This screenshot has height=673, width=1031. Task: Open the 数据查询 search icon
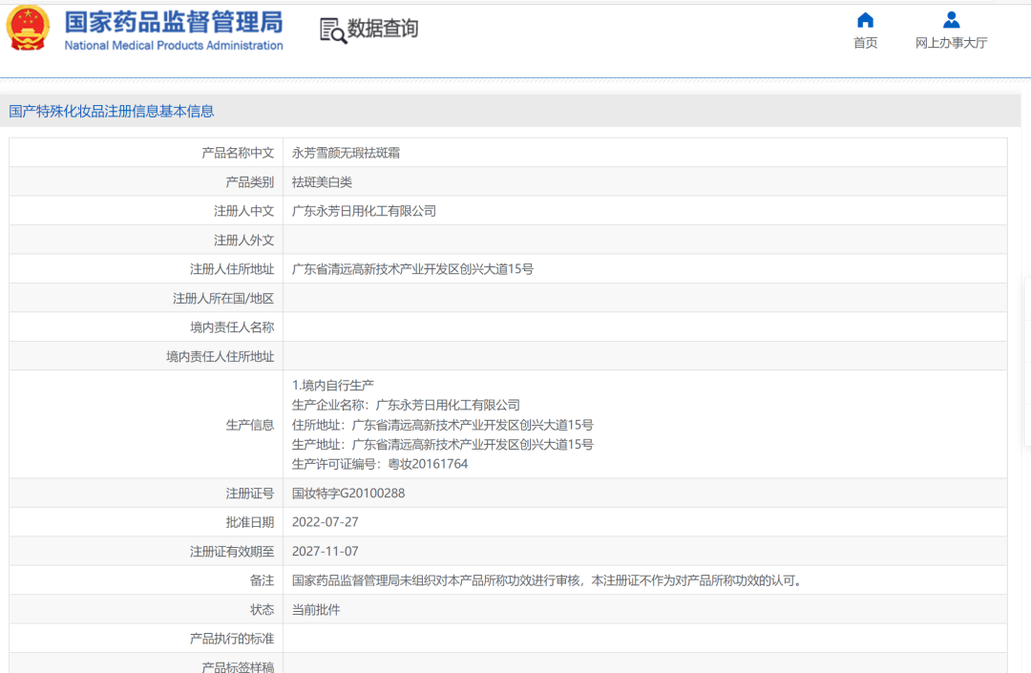pos(333,31)
